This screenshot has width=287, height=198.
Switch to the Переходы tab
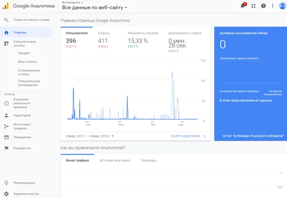[149, 160]
